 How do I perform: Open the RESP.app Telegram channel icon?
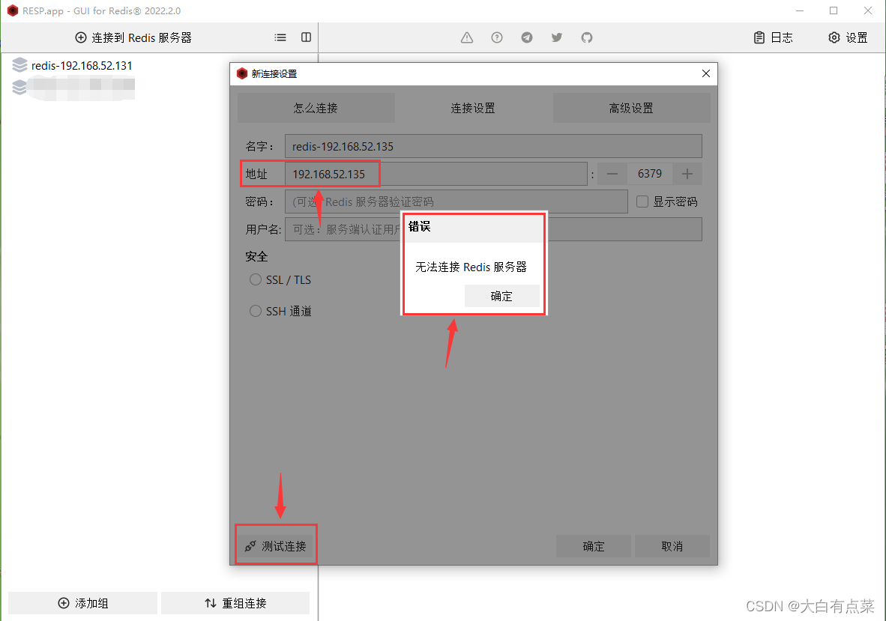tap(526, 37)
